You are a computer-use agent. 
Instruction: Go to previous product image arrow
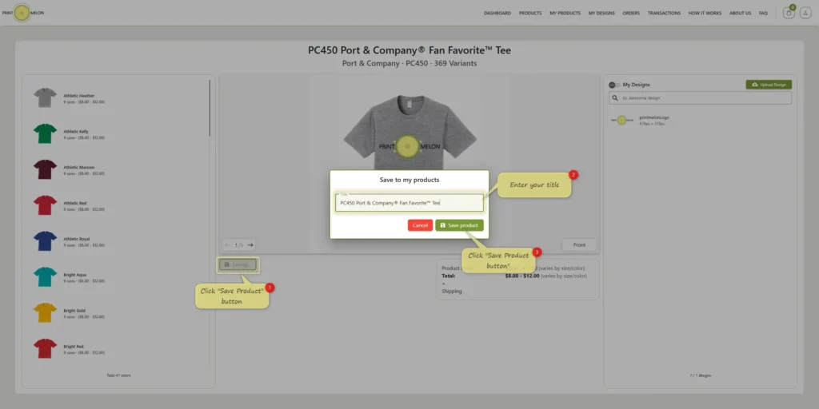[x=228, y=244]
